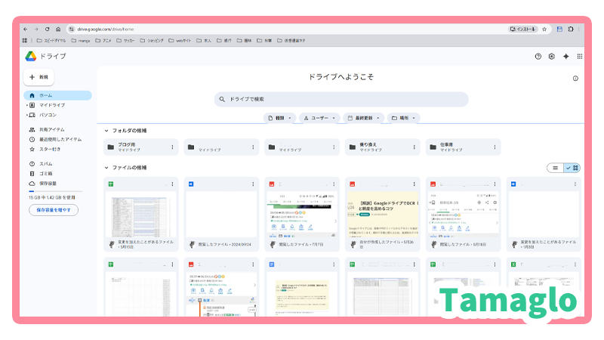Viewport: 604px width, 340px height.
Task: Click the 新規 button
Action: pyautogui.click(x=39, y=77)
